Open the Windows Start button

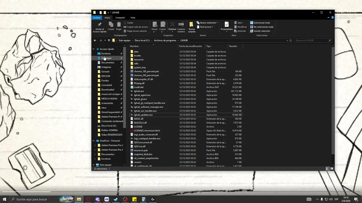point(5,199)
